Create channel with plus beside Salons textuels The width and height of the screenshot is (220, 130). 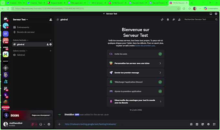pos(50,40)
